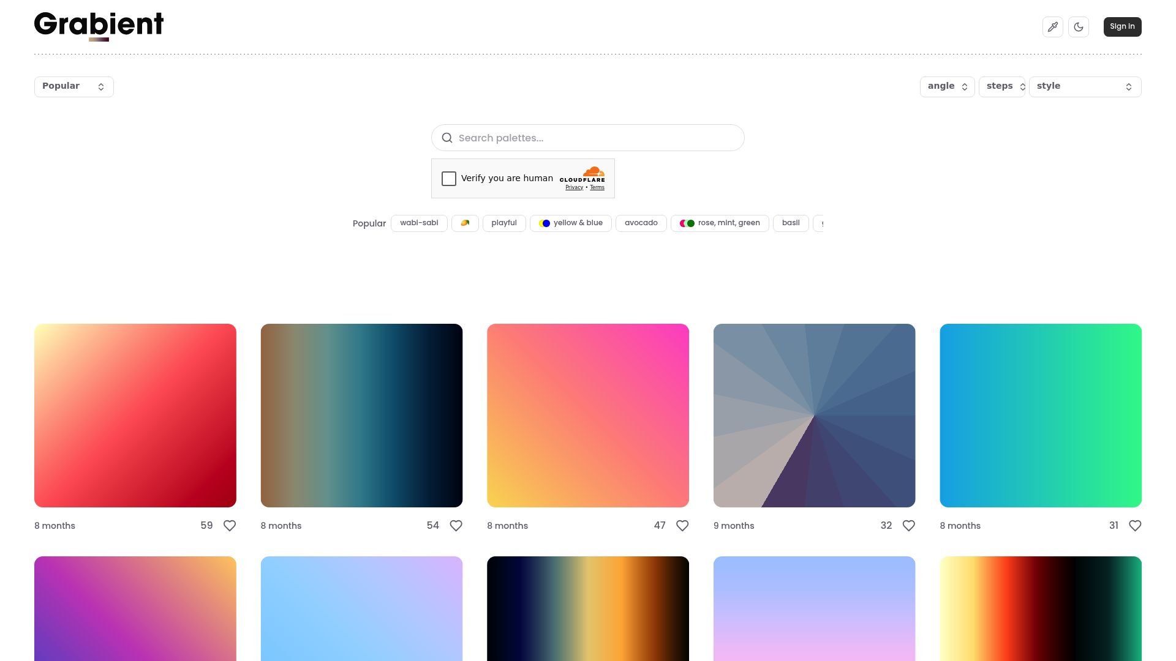Select the wabi-sabi popular tag

[x=419, y=223]
